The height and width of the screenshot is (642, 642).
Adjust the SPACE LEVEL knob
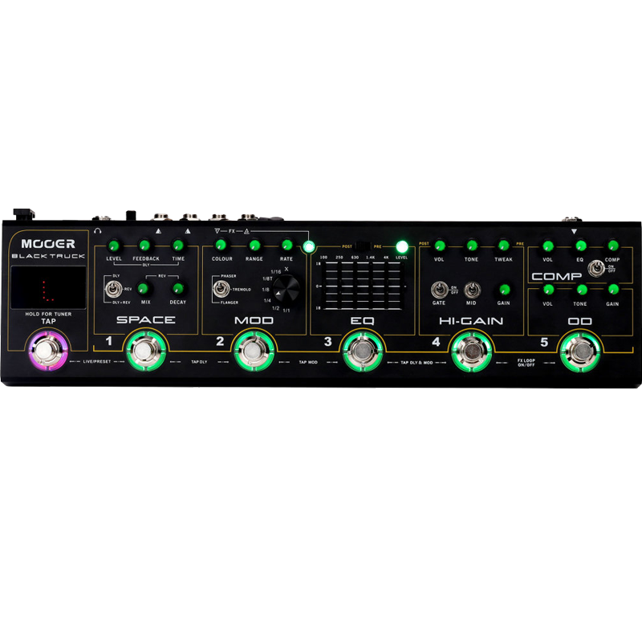(113, 246)
